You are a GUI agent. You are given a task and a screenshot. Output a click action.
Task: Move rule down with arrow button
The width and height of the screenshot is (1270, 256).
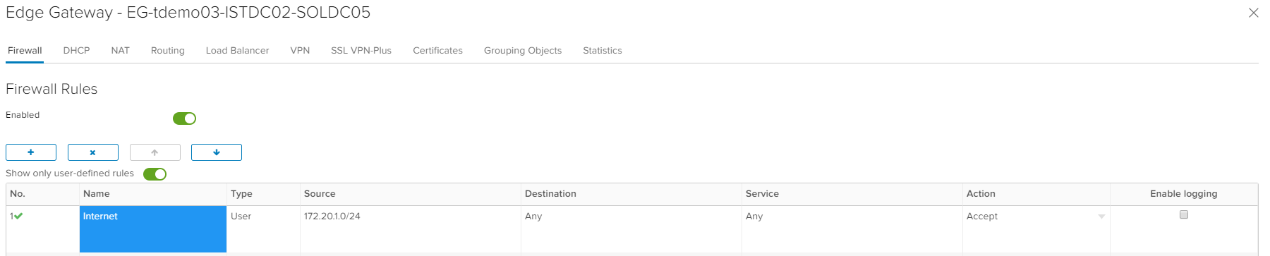point(217,152)
